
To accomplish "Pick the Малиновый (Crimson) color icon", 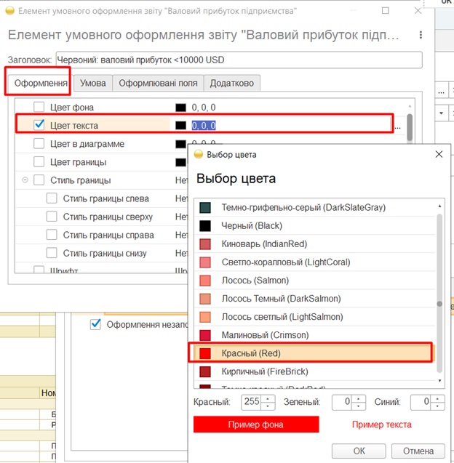I will pos(206,335).
